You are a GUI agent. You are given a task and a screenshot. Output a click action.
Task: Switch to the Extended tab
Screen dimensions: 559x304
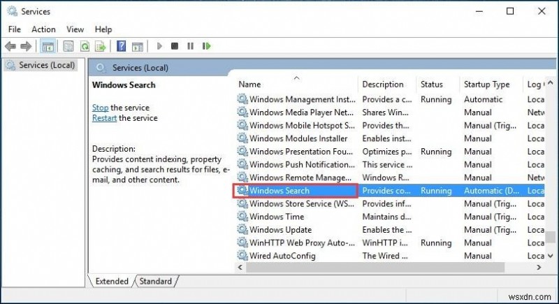point(112,281)
